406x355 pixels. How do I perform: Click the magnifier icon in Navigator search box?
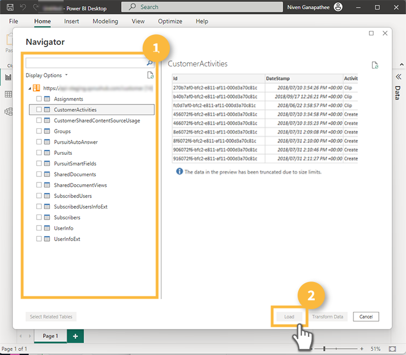(149, 63)
